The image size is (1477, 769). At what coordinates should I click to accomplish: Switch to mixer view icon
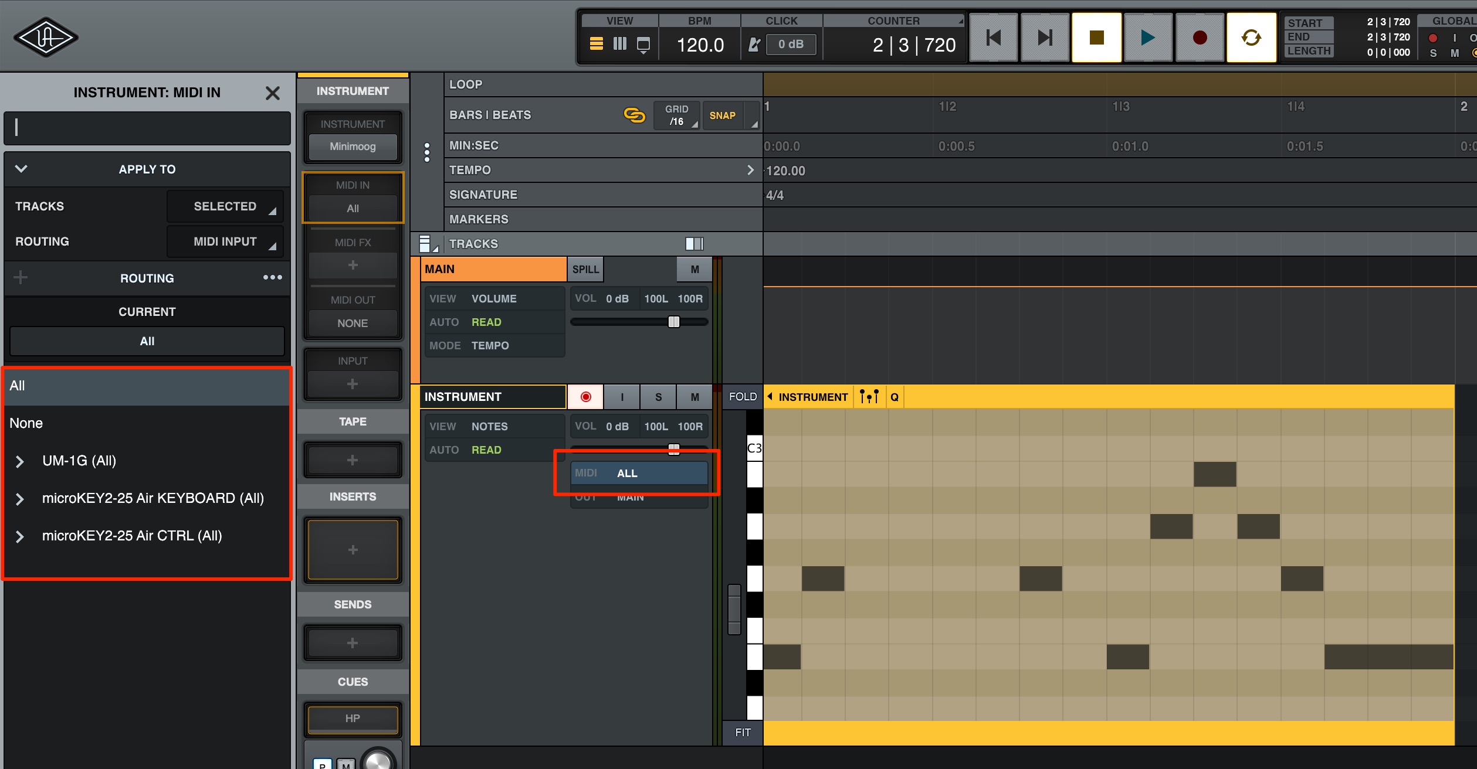tap(620, 44)
